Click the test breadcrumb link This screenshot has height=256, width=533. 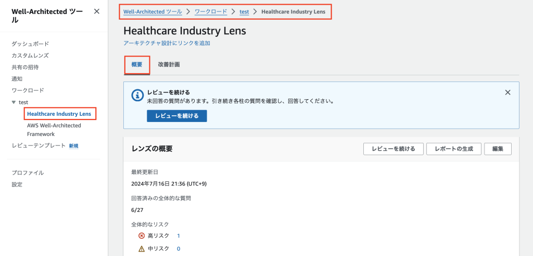[x=244, y=11]
